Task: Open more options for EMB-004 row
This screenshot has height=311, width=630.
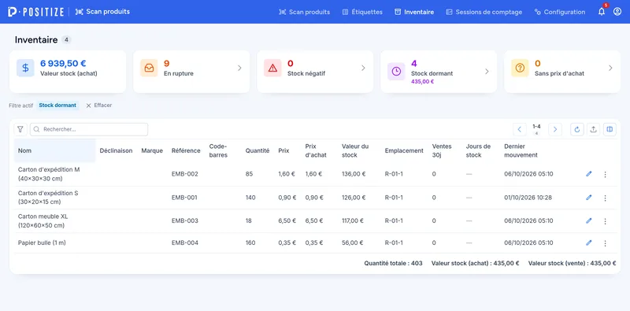Action: click(605, 243)
